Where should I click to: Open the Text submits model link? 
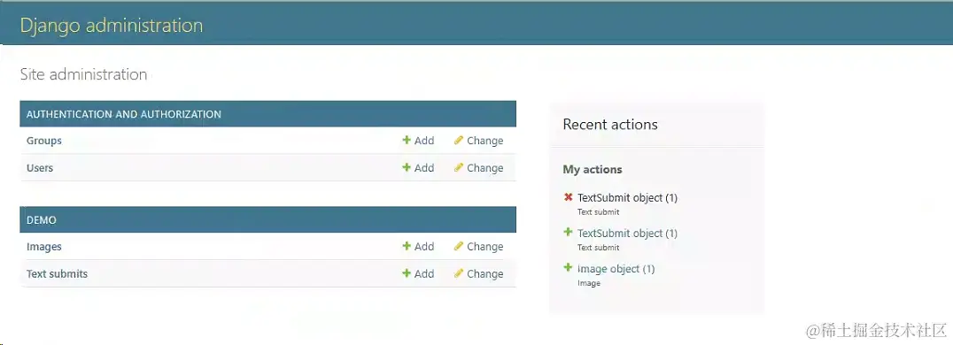[58, 274]
